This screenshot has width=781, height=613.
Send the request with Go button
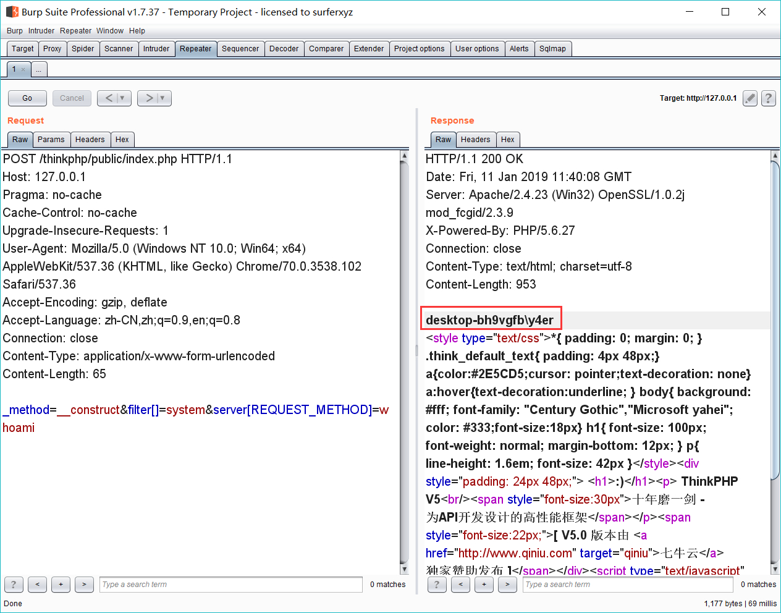27,98
